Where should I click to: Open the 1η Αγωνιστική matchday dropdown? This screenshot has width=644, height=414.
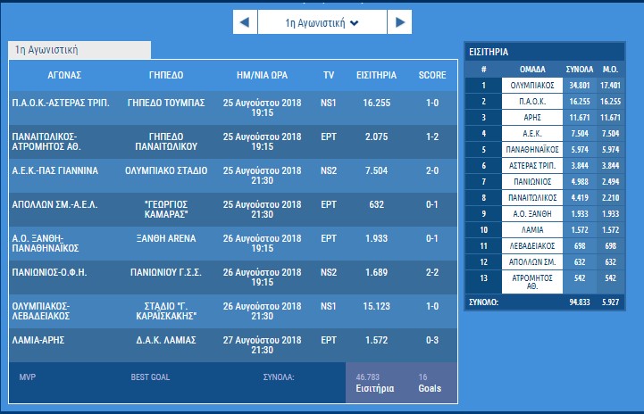coord(322,23)
